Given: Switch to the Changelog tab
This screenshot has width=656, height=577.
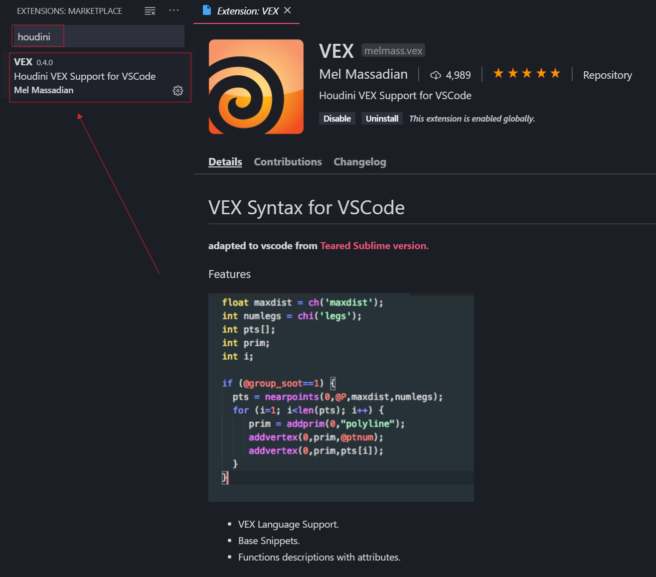Looking at the screenshot, I should coord(360,162).
